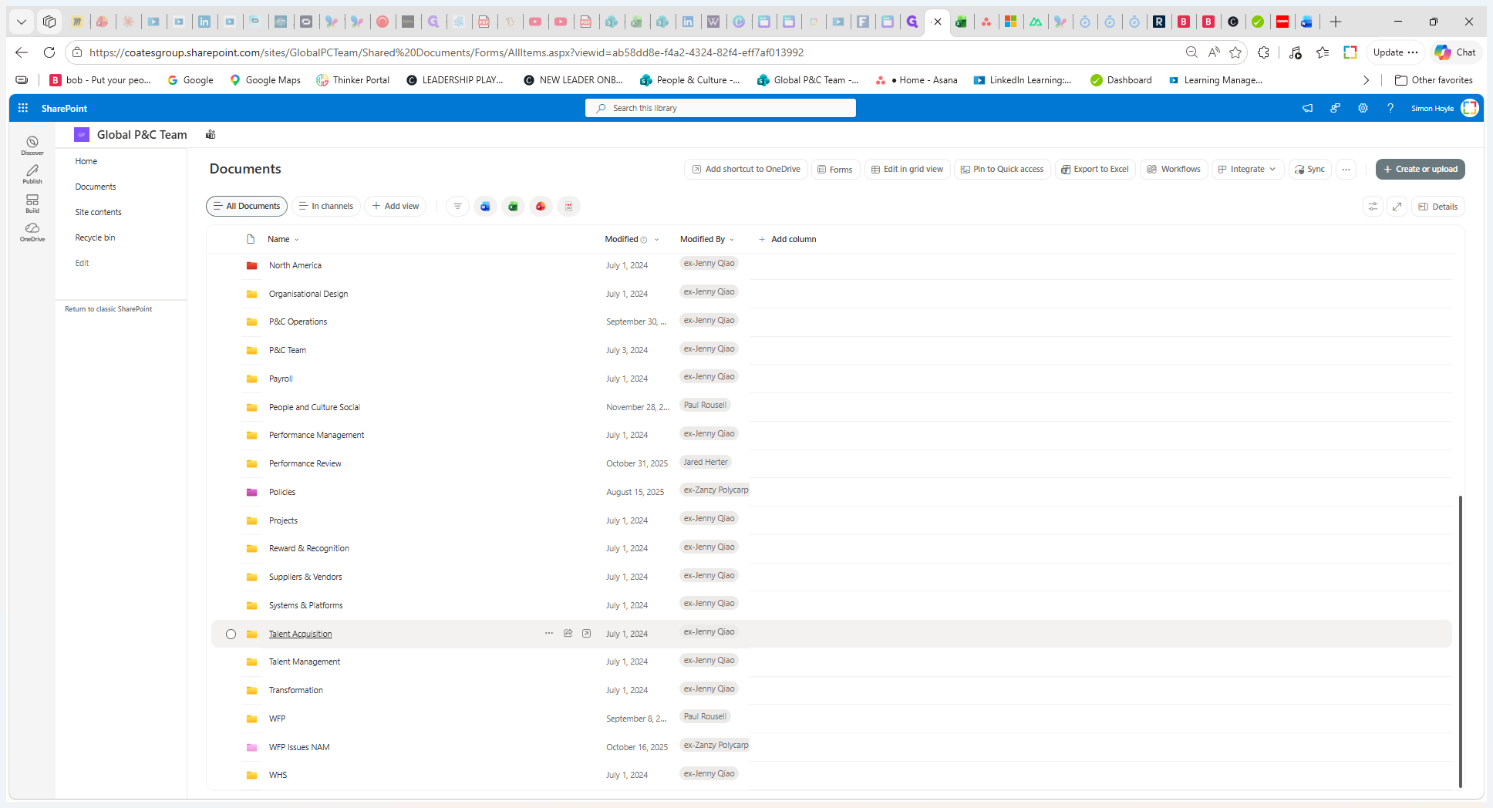Viewport: 1493px width, 808px height.
Task: Open the SharePoint settings gear
Action: [1363, 108]
